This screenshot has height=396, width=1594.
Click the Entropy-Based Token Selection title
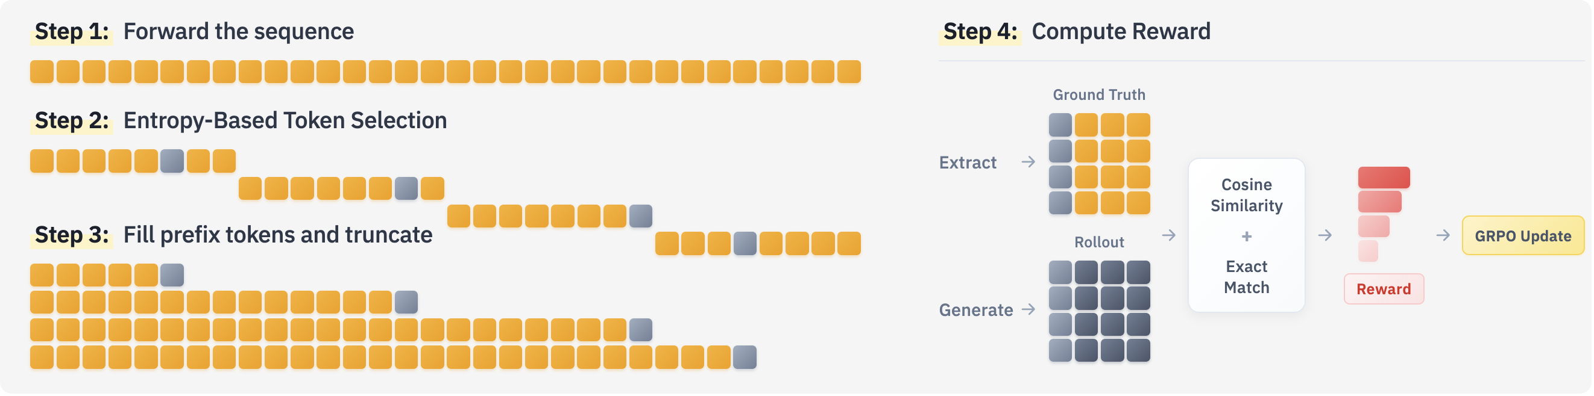click(x=285, y=120)
